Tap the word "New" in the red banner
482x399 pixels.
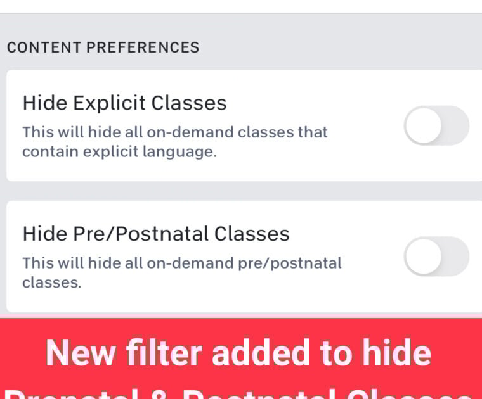[79, 353]
